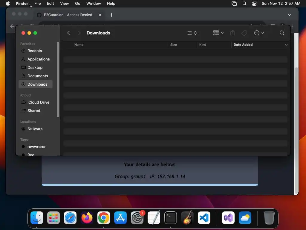
Task: Open the Group By options dropdown
Action: tap(218, 33)
